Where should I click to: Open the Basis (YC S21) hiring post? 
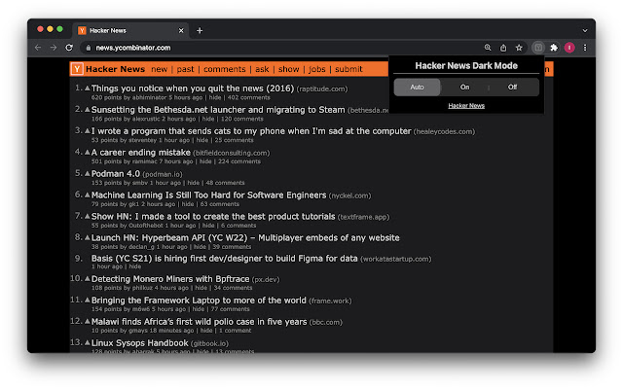(x=225, y=259)
